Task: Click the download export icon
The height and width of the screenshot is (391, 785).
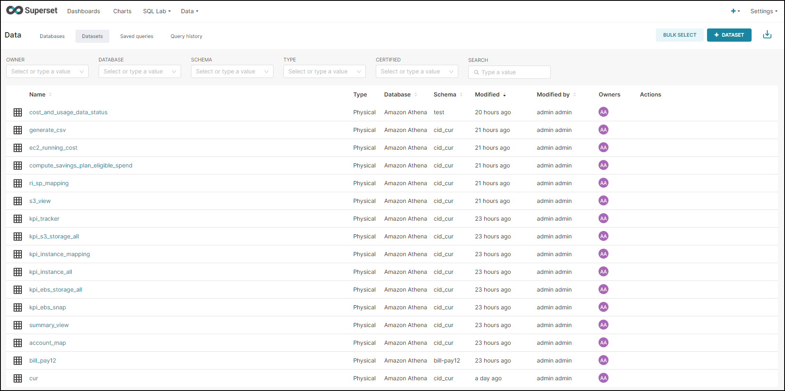Action: [x=767, y=35]
